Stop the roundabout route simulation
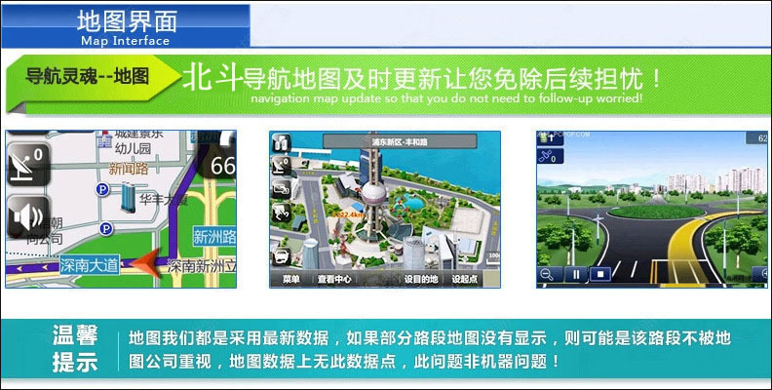Viewport: 772px width, 390px height. tap(601, 275)
